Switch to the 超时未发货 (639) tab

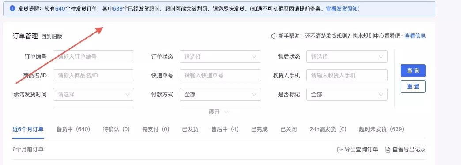(382, 129)
